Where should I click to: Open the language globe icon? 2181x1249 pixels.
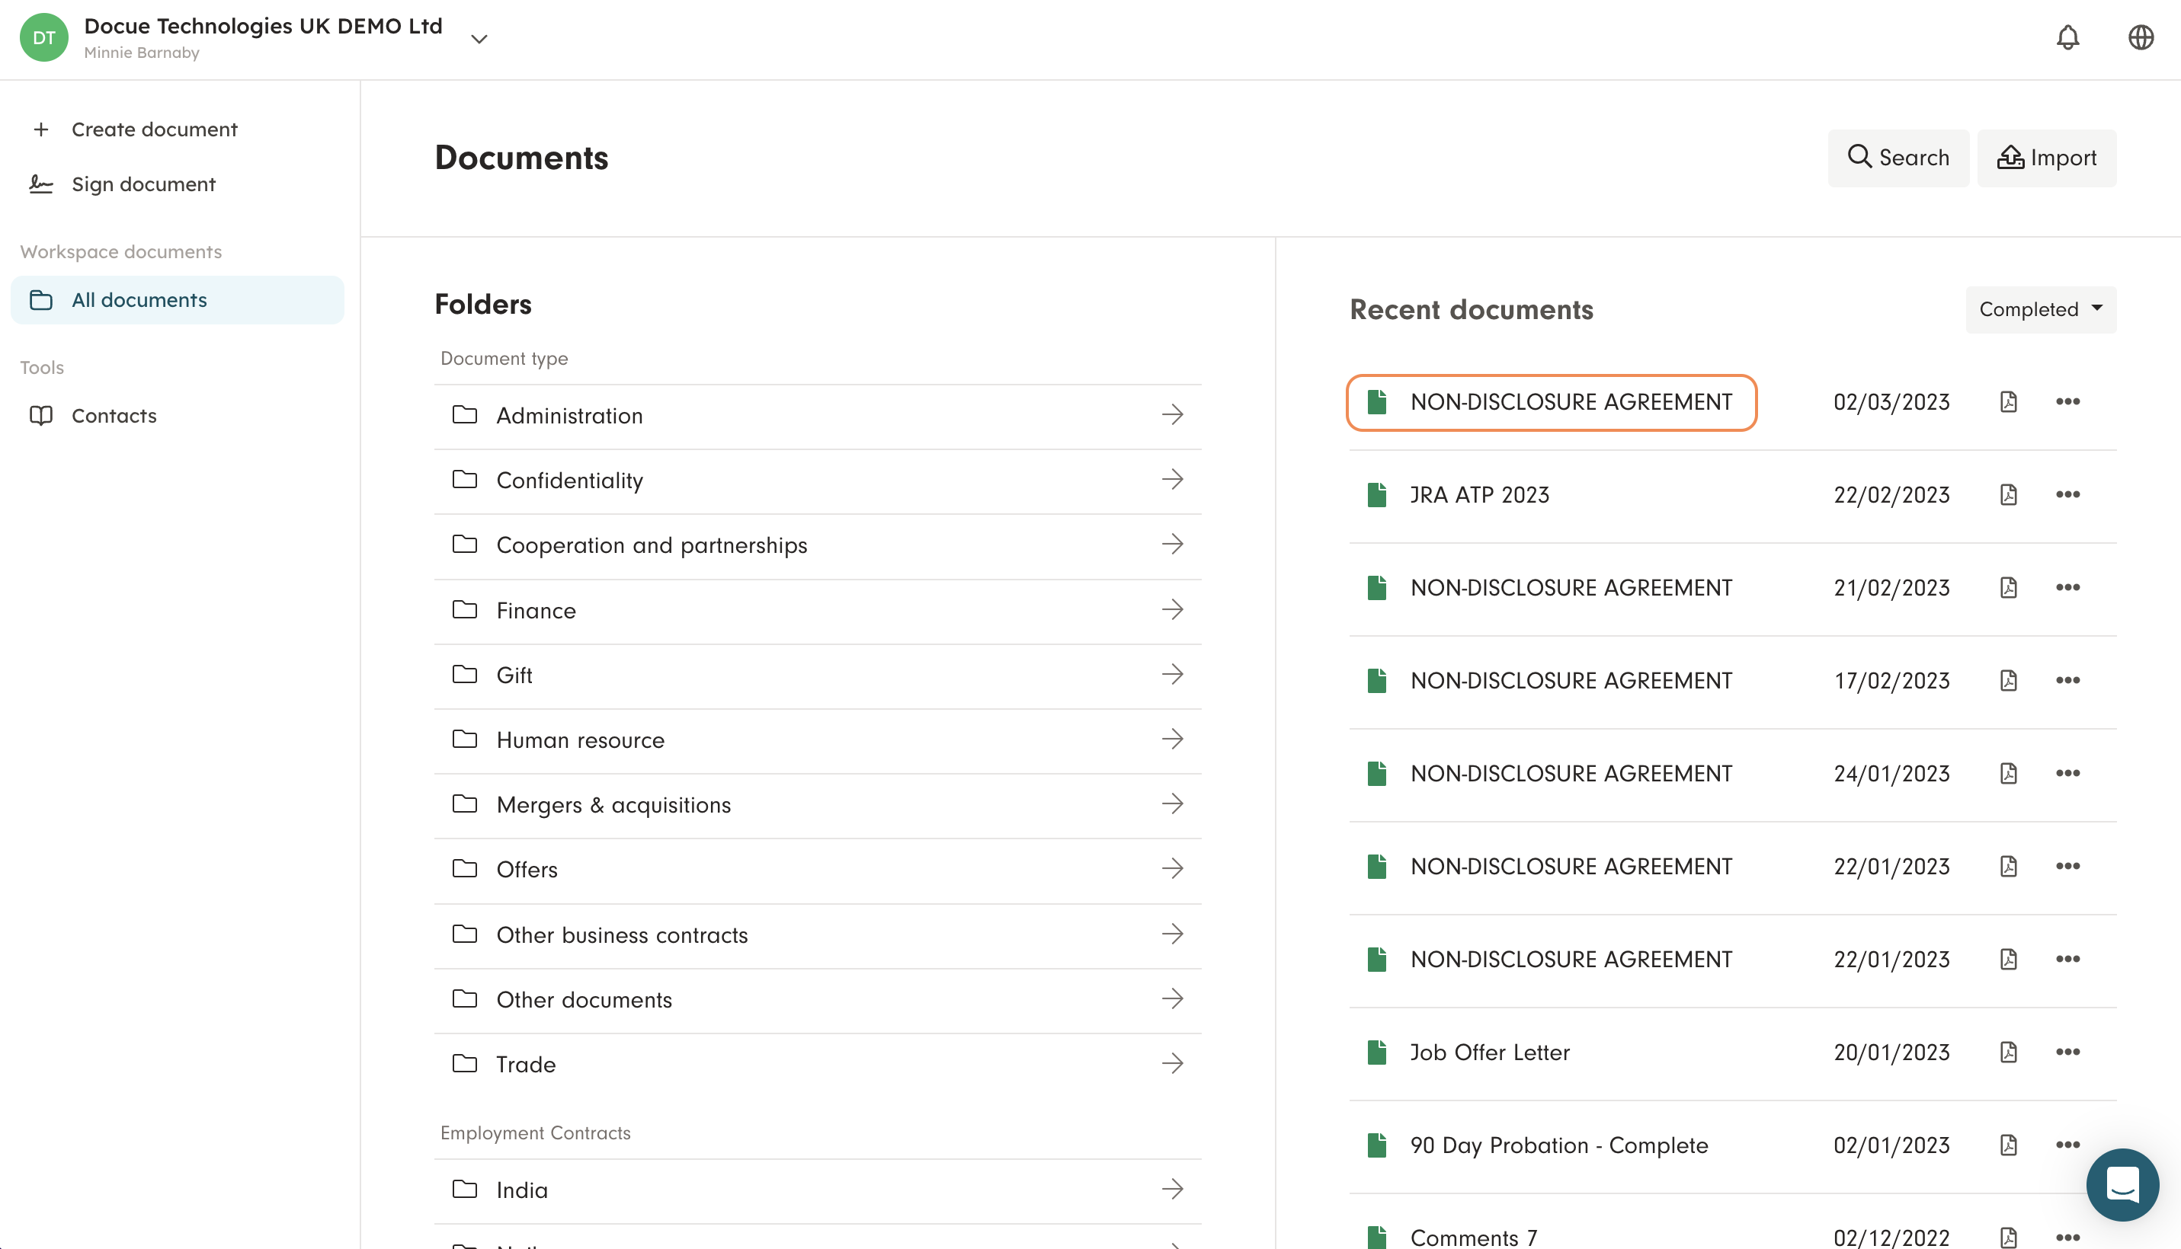pos(2140,38)
